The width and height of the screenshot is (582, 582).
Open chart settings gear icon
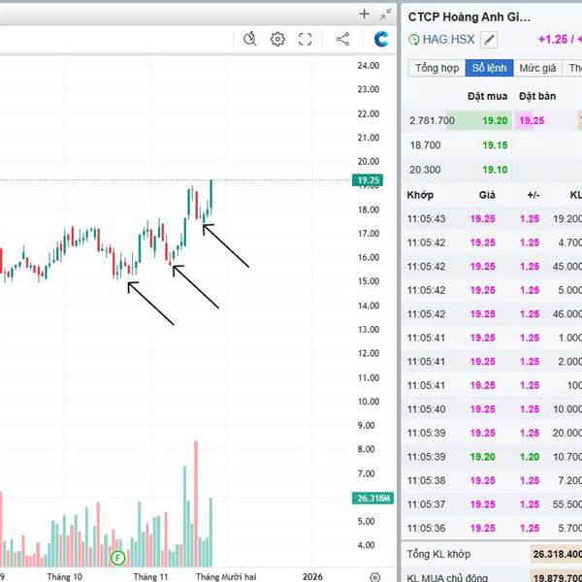pyautogui.click(x=277, y=39)
